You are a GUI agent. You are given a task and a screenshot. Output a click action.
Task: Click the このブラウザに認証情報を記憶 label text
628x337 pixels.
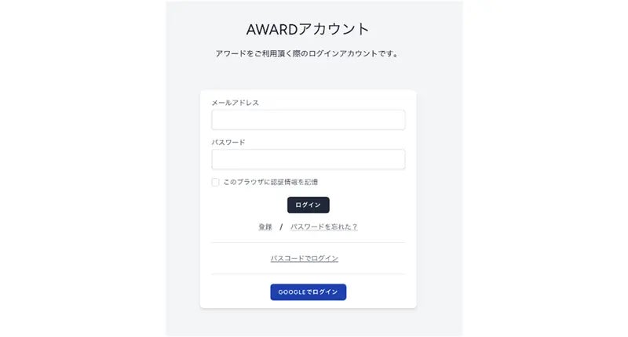click(270, 182)
